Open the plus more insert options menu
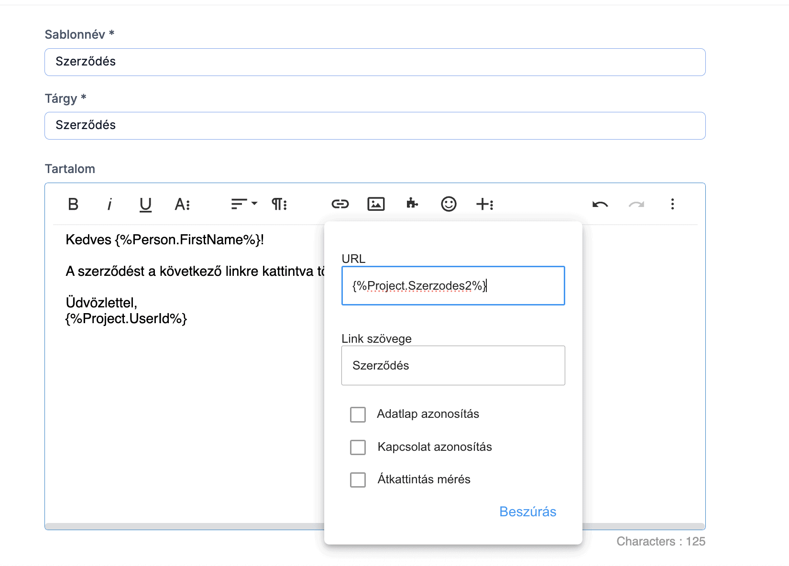Viewport: 789px width, 566px height. [485, 204]
